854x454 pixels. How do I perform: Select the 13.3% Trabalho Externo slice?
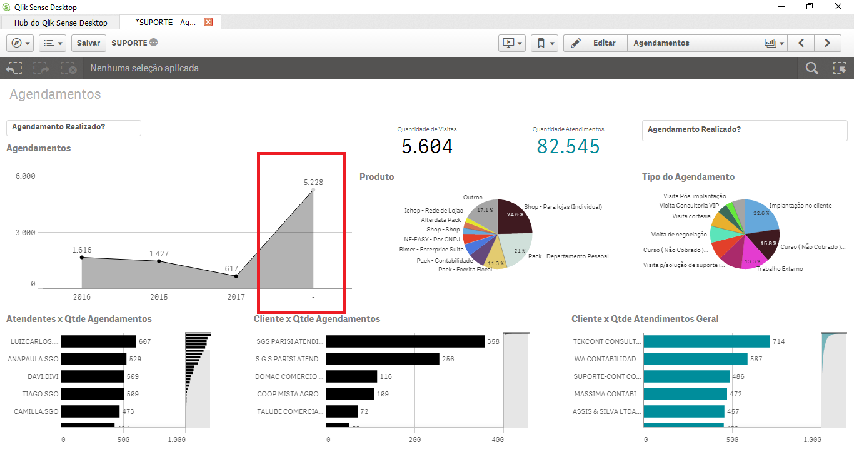click(754, 256)
